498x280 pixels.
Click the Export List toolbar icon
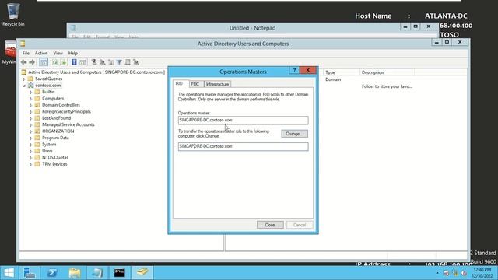tap(63, 62)
